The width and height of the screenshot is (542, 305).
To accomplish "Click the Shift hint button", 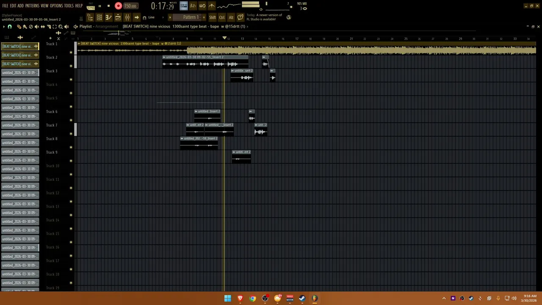I will pos(212,17).
